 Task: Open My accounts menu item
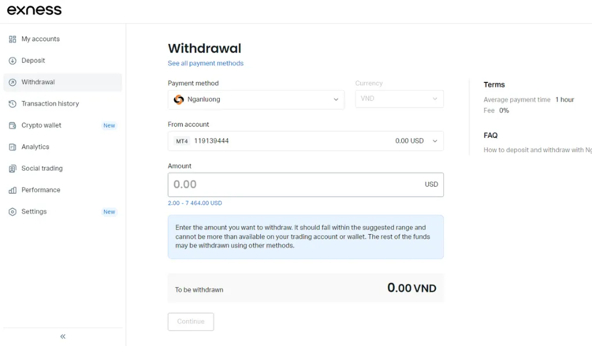40,39
